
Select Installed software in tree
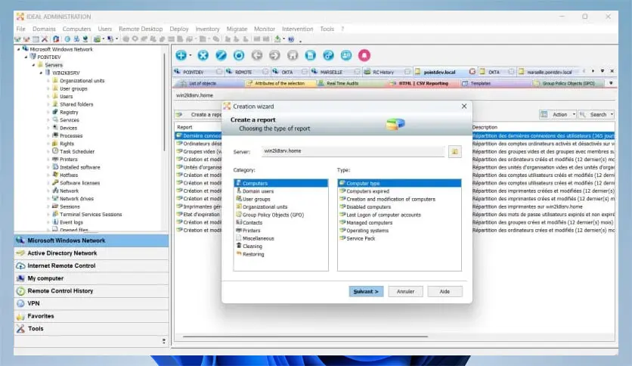[x=80, y=167]
